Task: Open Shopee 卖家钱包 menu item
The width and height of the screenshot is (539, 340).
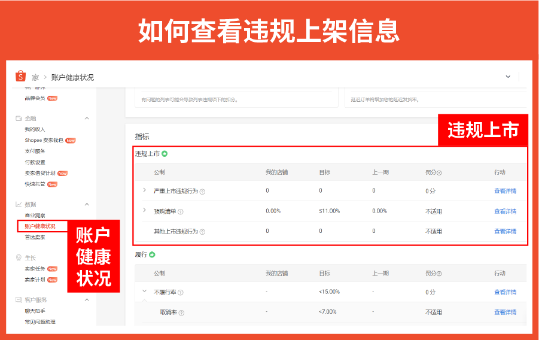Action: [44, 141]
